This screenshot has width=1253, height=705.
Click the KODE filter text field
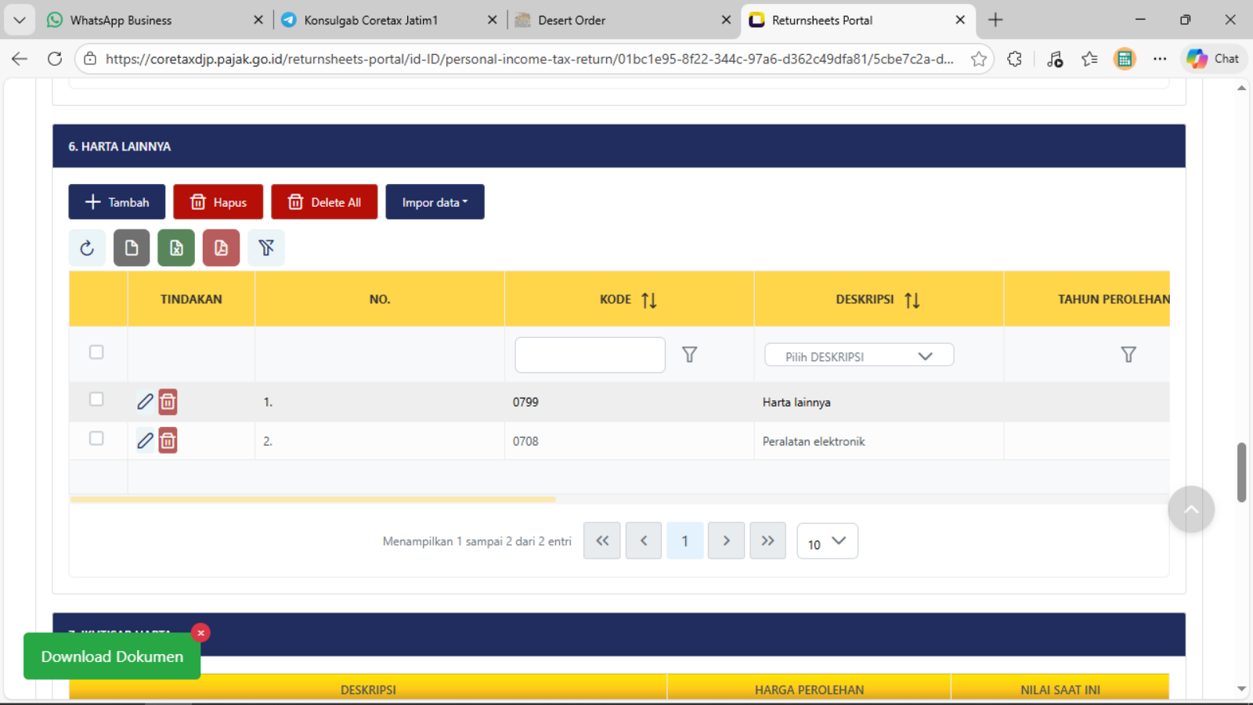click(x=590, y=355)
